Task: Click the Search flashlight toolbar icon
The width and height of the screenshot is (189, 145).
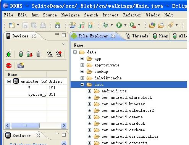Action: click(x=170, y=25)
